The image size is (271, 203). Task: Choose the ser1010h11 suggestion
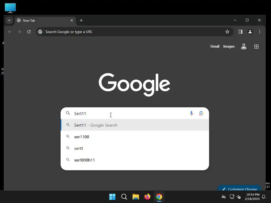coord(135,160)
